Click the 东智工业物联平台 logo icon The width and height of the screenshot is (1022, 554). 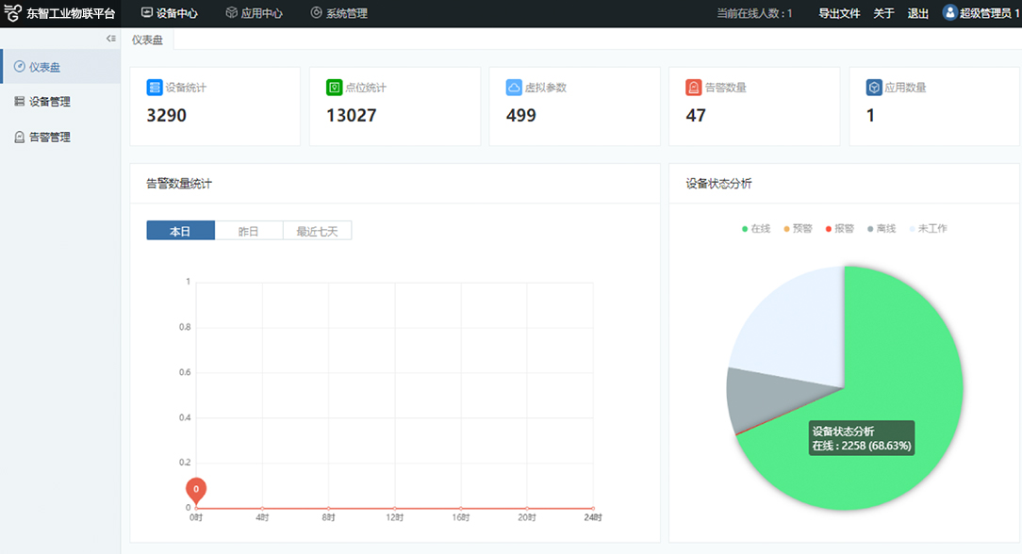pos(13,13)
